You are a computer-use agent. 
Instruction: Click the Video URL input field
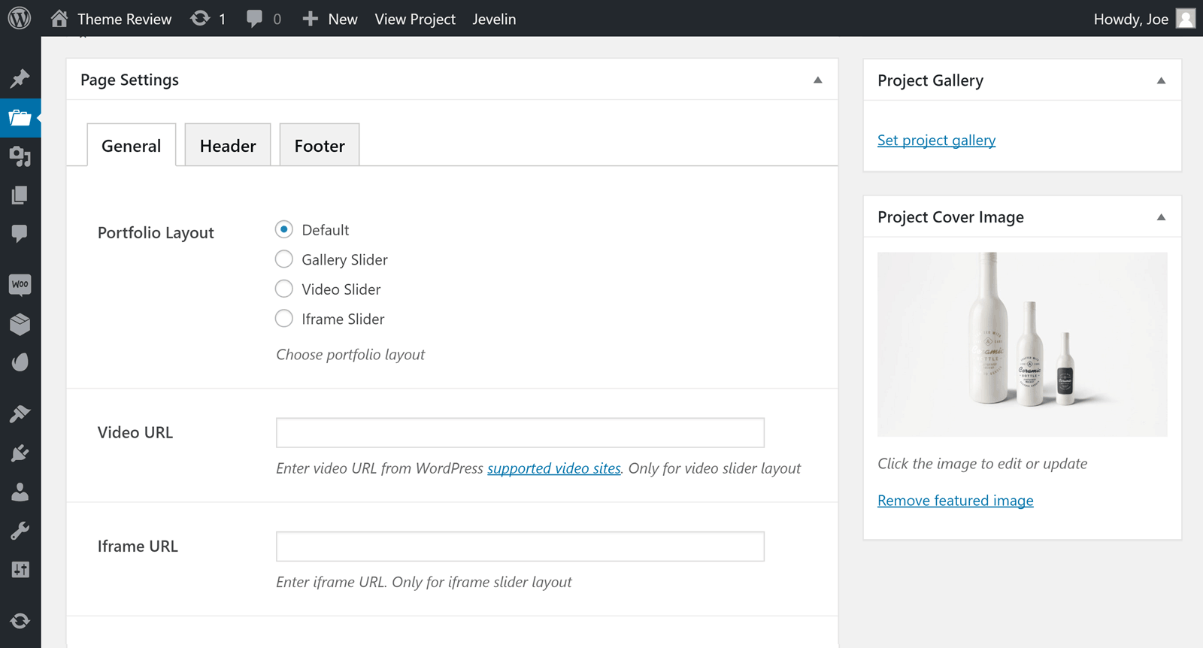click(x=520, y=433)
